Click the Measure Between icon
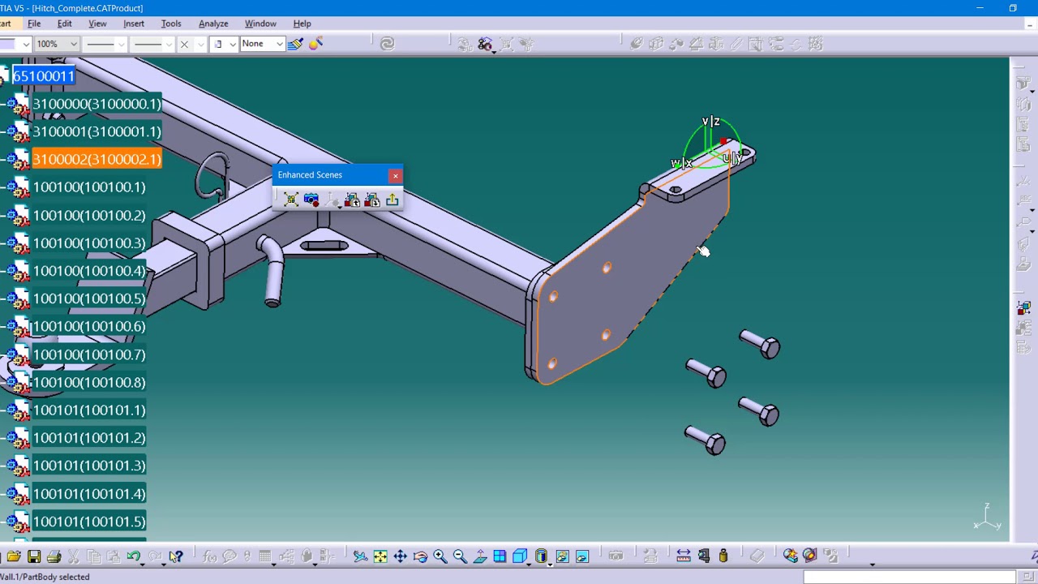This screenshot has width=1038, height=584. [x=684, y=556]
